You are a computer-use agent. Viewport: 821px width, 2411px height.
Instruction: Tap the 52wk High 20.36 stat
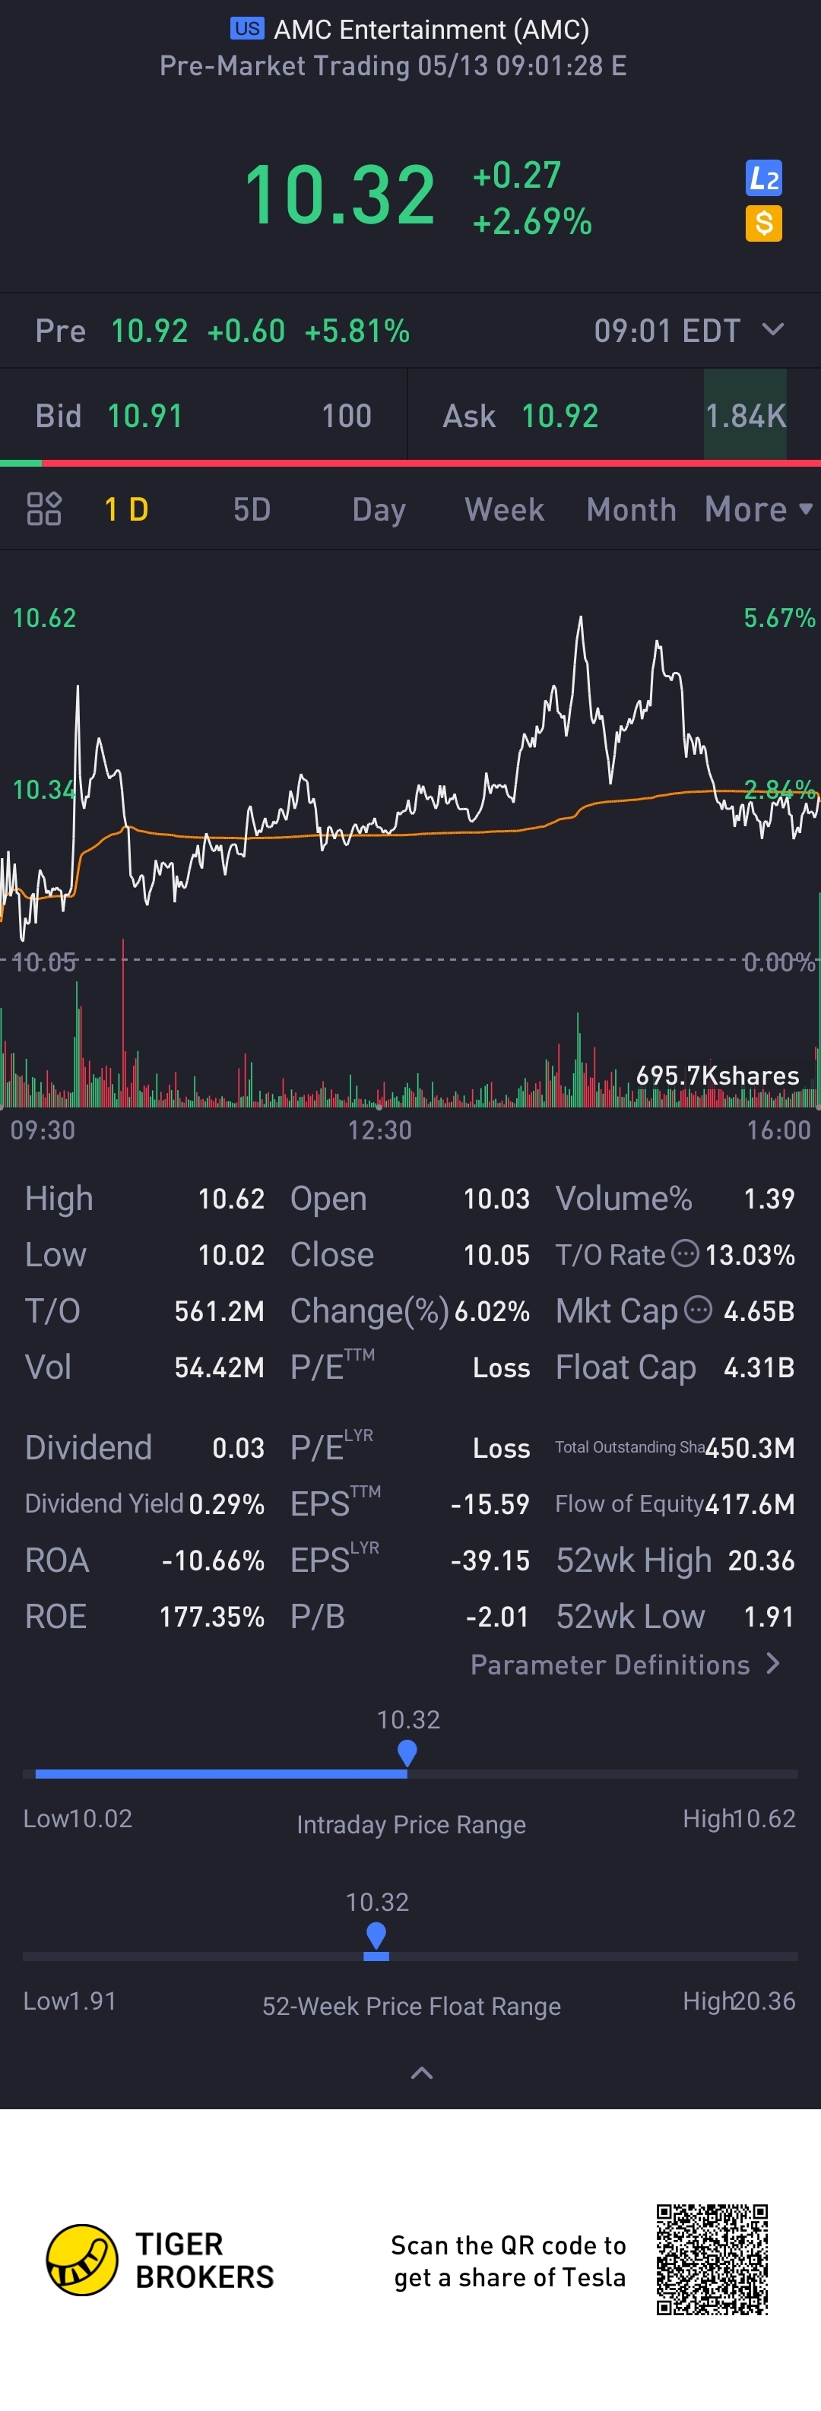point(675,1560)
